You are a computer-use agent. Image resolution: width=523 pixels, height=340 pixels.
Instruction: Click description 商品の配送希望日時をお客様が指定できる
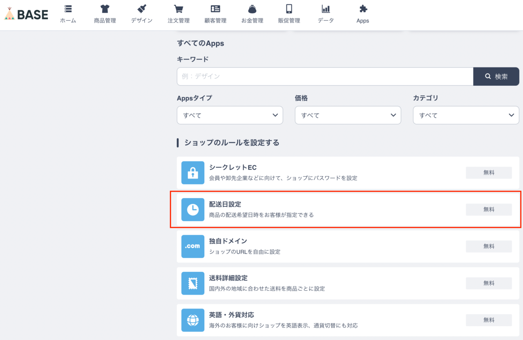[261, 215]
